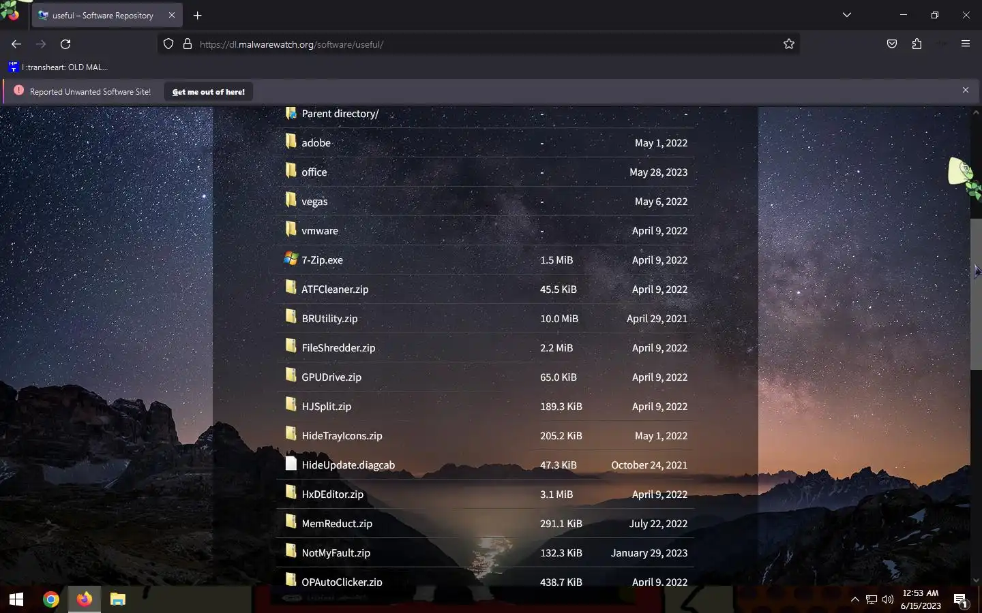Open the Save to Pocket icon
Viewport: 982px width, 613px height.
point(892,44)
